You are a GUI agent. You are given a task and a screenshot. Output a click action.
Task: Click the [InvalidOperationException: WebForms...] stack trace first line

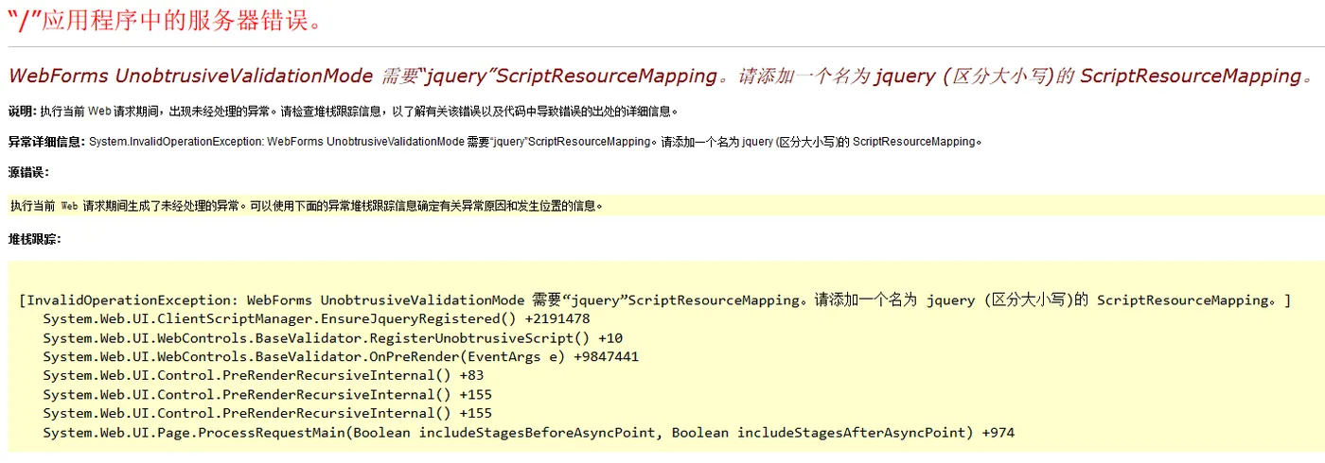click(655, 300)
